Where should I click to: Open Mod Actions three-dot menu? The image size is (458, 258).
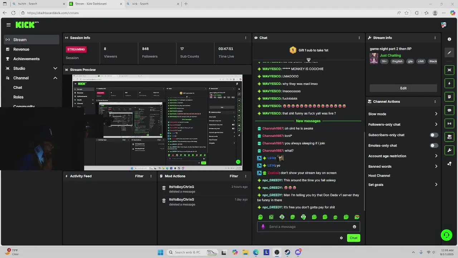(245, 176)
